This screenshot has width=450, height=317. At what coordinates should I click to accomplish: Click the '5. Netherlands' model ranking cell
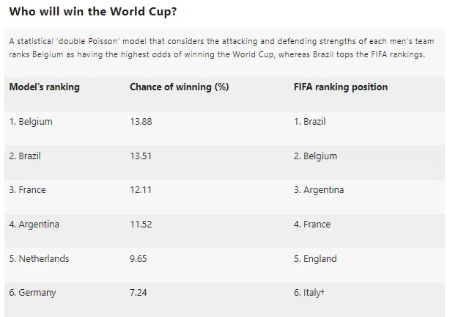click(40, 258)
